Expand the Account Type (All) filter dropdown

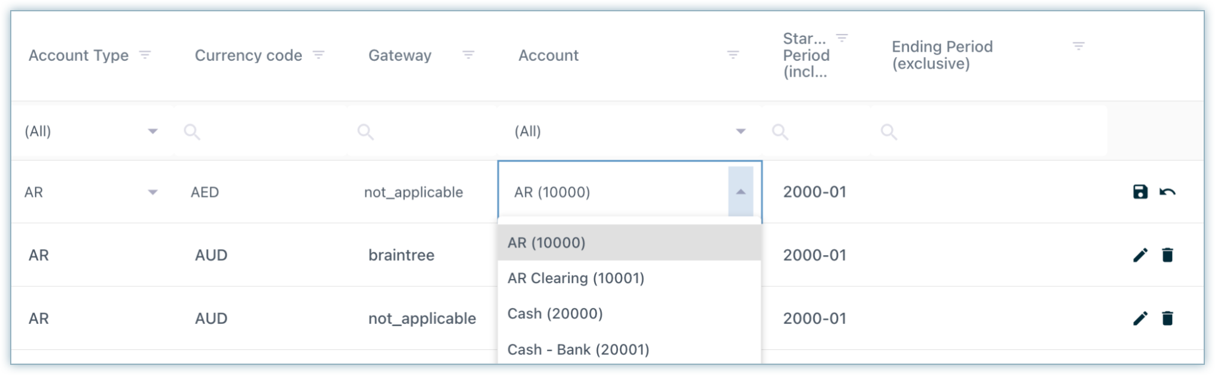153,131
